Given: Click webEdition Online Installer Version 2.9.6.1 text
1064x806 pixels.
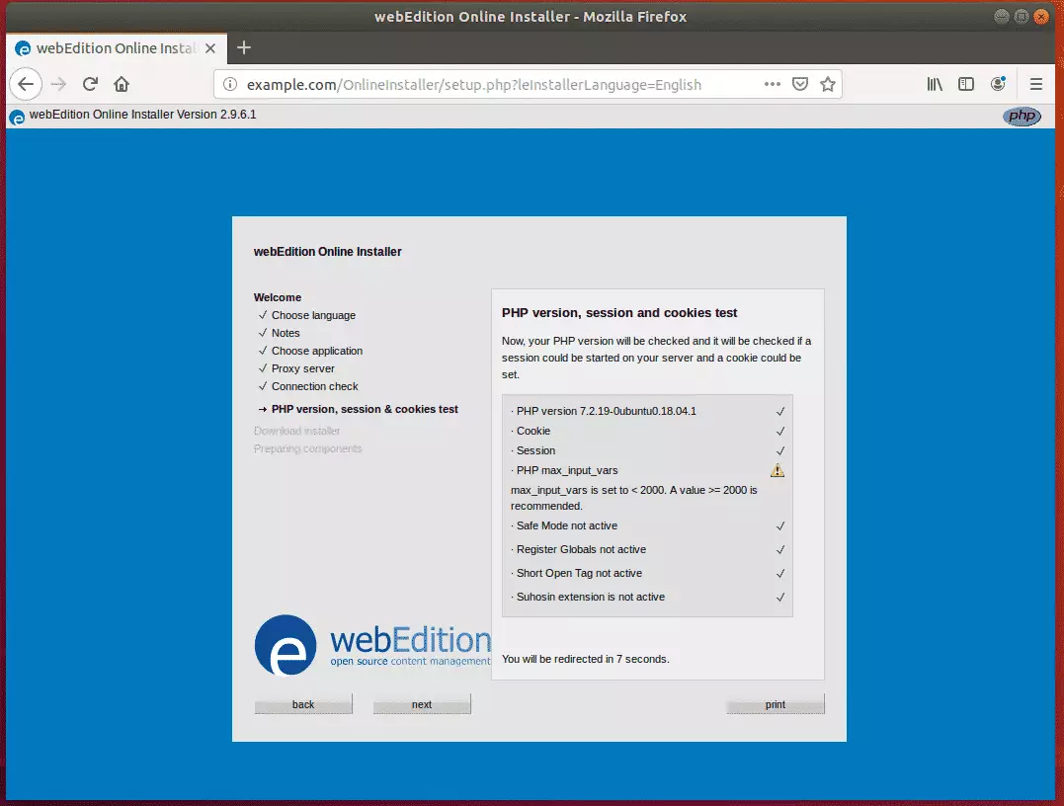Looking at the screenshot, I should pos(142,115).
